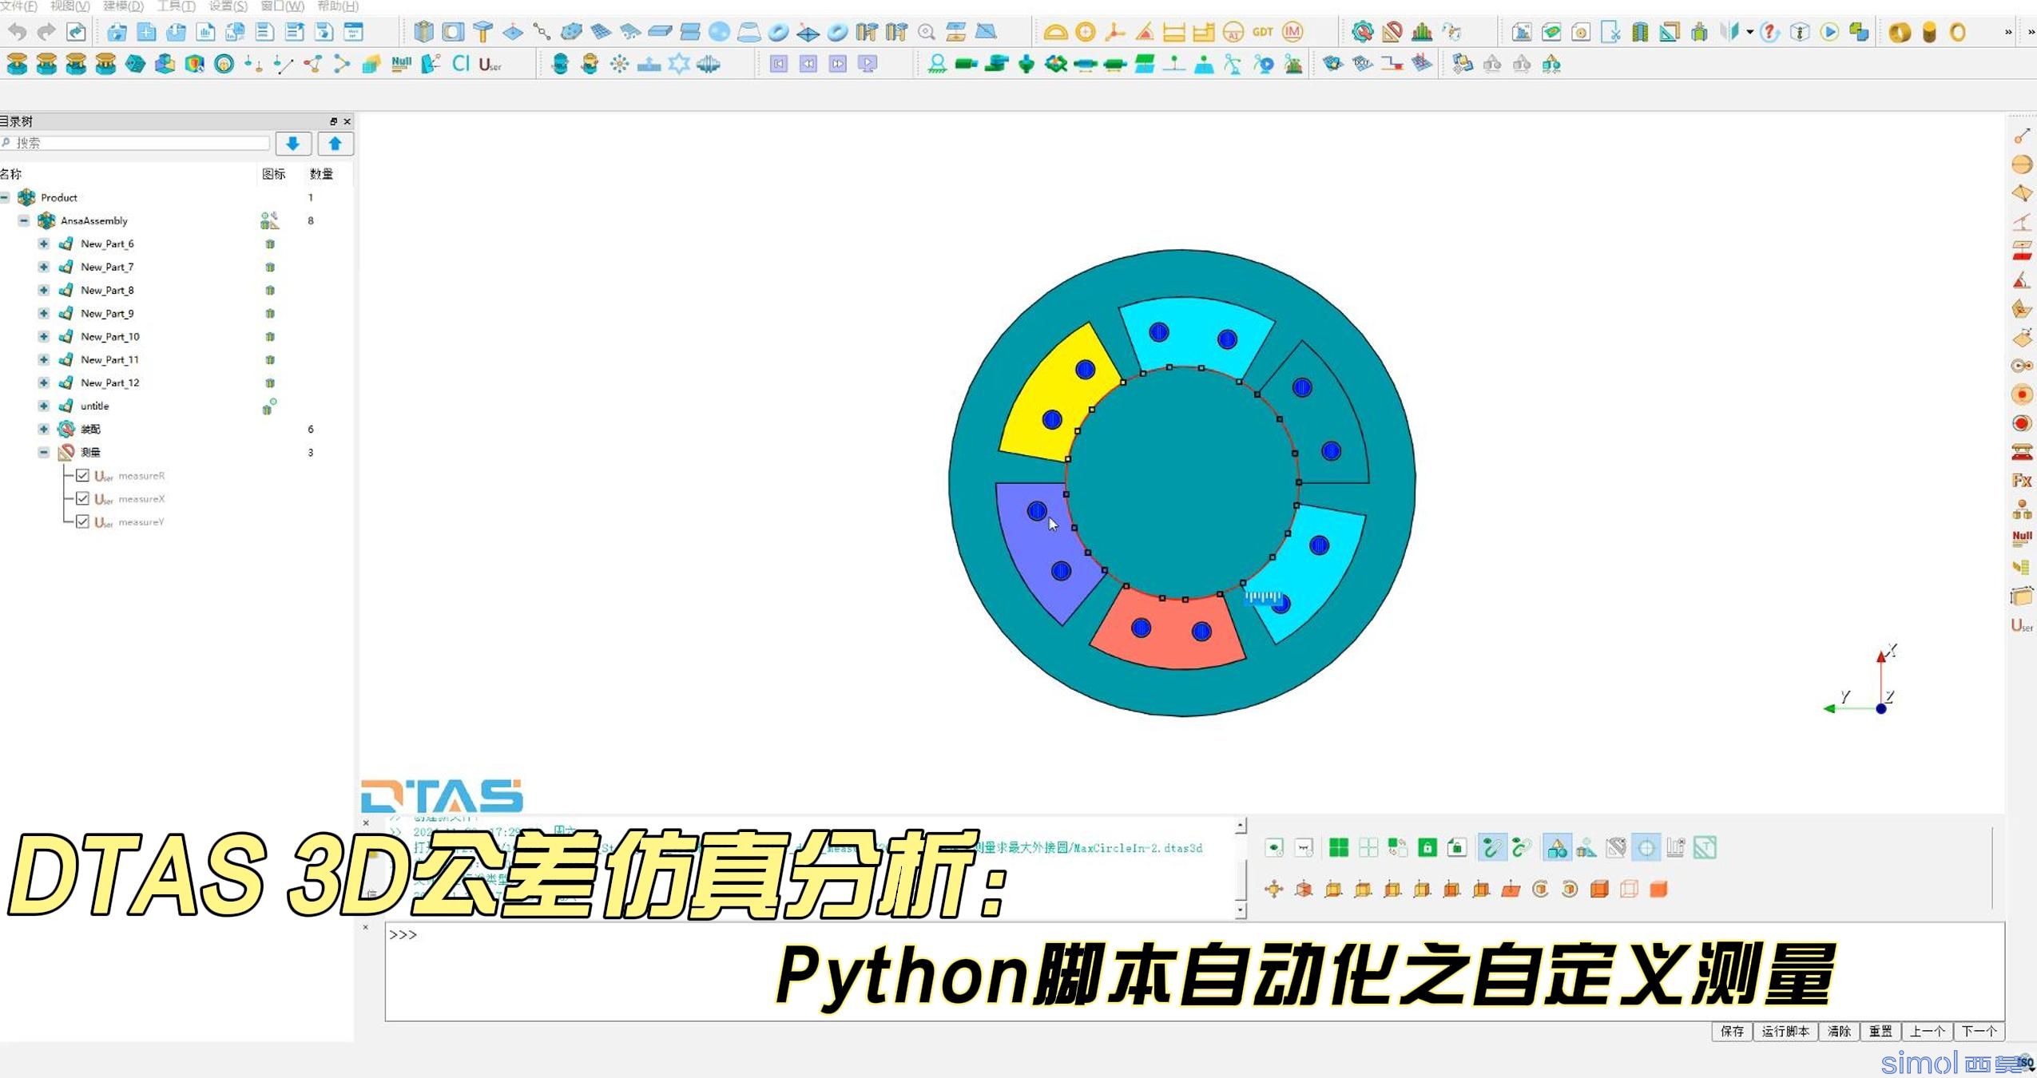Click the 重置 reset button

pyautogui.click(x=1880, y=1031)
